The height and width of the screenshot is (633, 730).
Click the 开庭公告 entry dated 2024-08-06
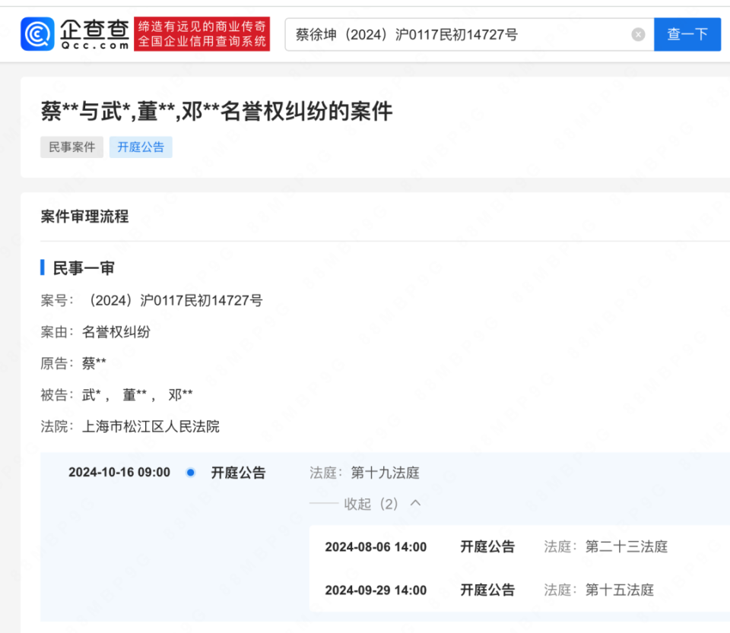(487, 546)
